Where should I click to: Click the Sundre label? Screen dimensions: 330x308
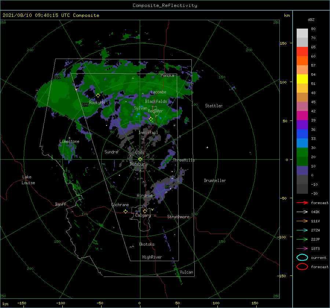[x=111, y=152]
